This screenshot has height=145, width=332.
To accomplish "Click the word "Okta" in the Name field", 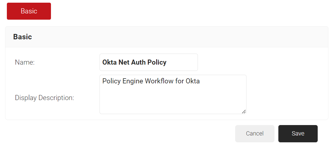I will tap(110, 62).
